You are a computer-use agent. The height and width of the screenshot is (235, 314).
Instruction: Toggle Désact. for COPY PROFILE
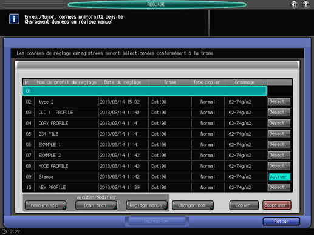tap(279, 123)
